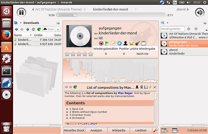Select playlist track Art Of Nations
Viewport: 208px width, 134px height.
pyautogui.click(x=184, y=36)
